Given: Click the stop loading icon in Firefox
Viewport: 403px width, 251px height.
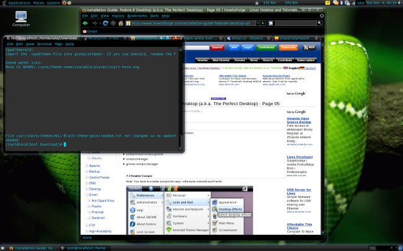Looking at the screenshot, I should [112, 23].
